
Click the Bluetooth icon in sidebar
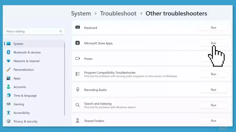9,52
